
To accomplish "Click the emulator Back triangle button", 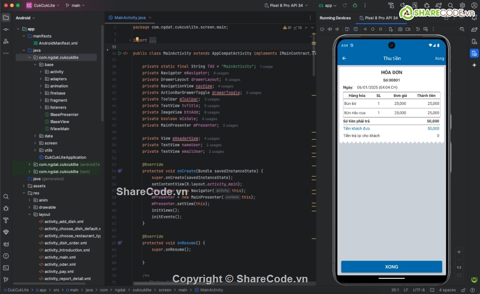I will point(365,29).
